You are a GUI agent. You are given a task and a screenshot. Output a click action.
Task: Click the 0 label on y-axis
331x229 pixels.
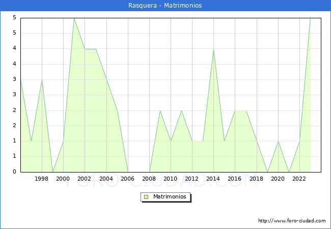15,172
